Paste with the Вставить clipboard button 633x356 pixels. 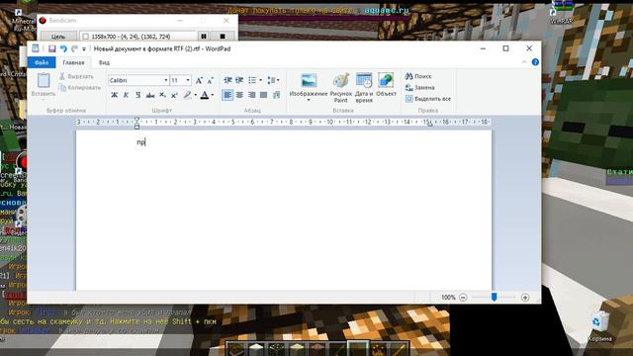coord(44,85)
